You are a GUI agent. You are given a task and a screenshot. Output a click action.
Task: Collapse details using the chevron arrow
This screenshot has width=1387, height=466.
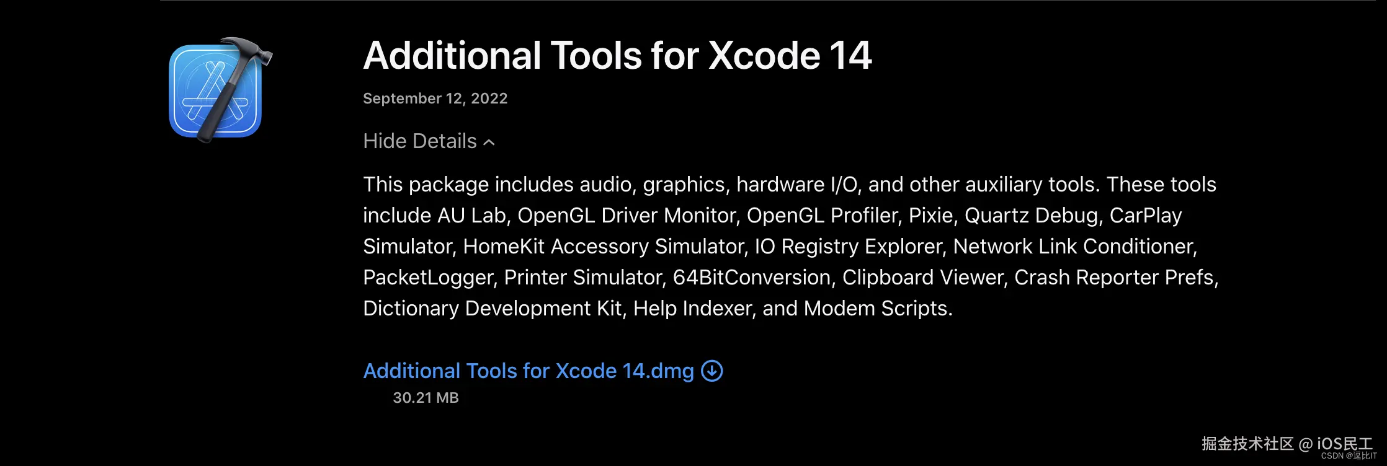(489, 142)
